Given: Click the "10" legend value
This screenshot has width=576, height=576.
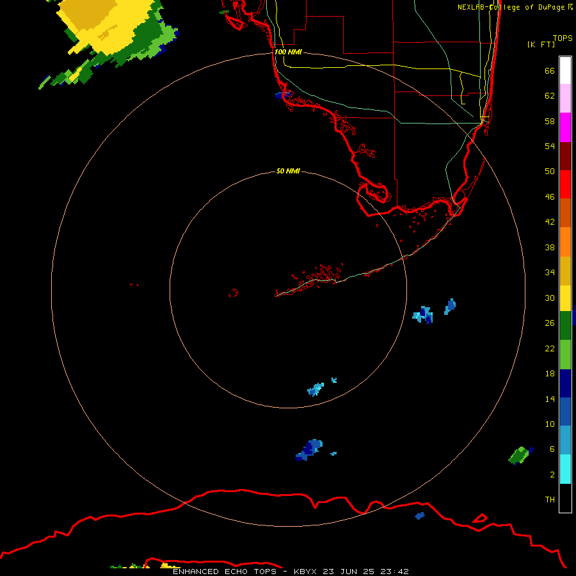Looking at the screenshot, I should [x=550, y=424].
